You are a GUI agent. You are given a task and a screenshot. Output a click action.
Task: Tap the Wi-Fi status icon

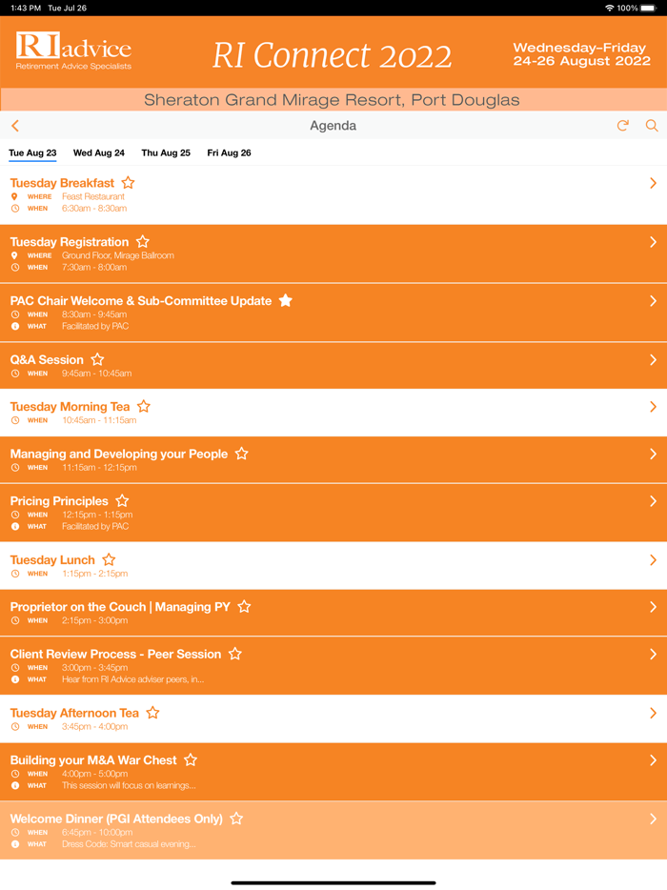pos(609,8)
